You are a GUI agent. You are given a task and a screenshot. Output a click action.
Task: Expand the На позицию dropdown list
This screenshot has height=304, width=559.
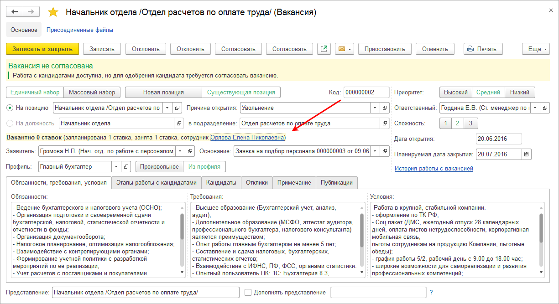[x=167, y=108]
